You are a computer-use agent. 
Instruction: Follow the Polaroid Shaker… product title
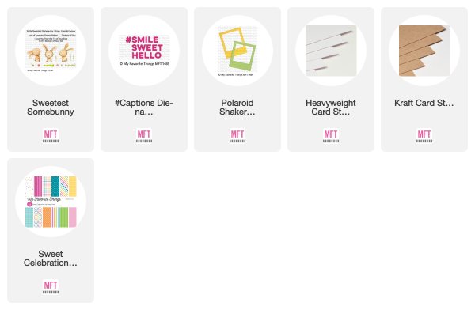coord(237,108)
